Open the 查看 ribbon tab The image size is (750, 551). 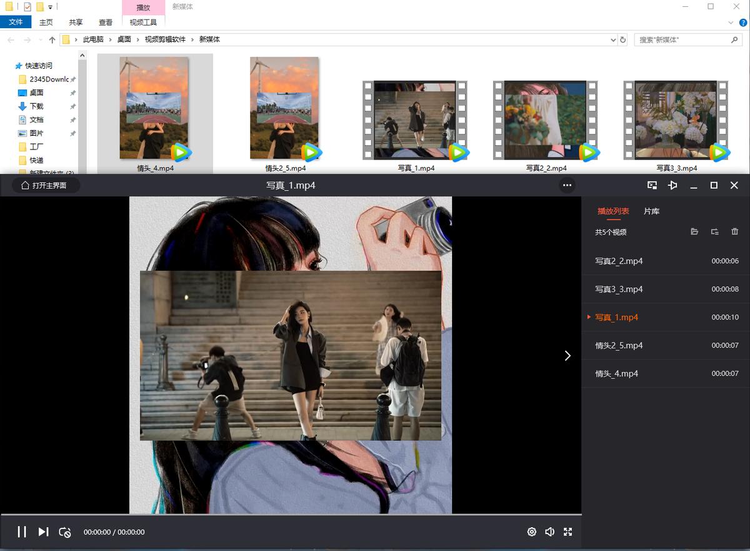click(106, 23)
